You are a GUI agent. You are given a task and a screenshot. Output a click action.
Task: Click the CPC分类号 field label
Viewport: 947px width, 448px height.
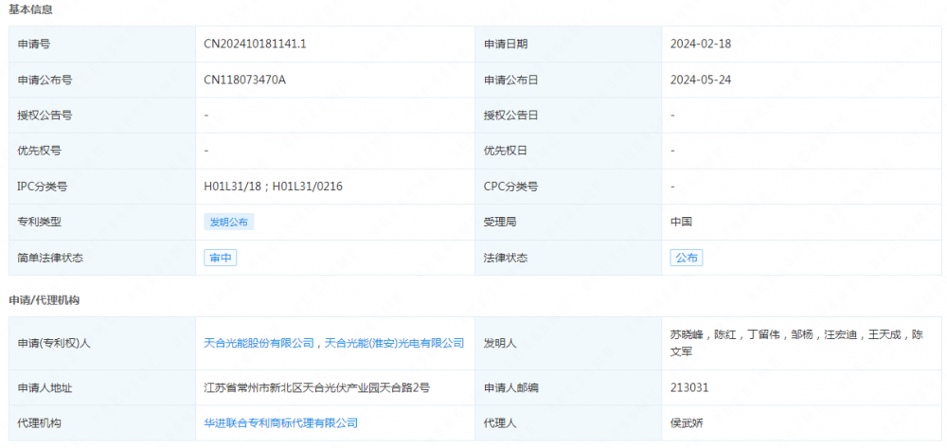click(x=511, y=187)
